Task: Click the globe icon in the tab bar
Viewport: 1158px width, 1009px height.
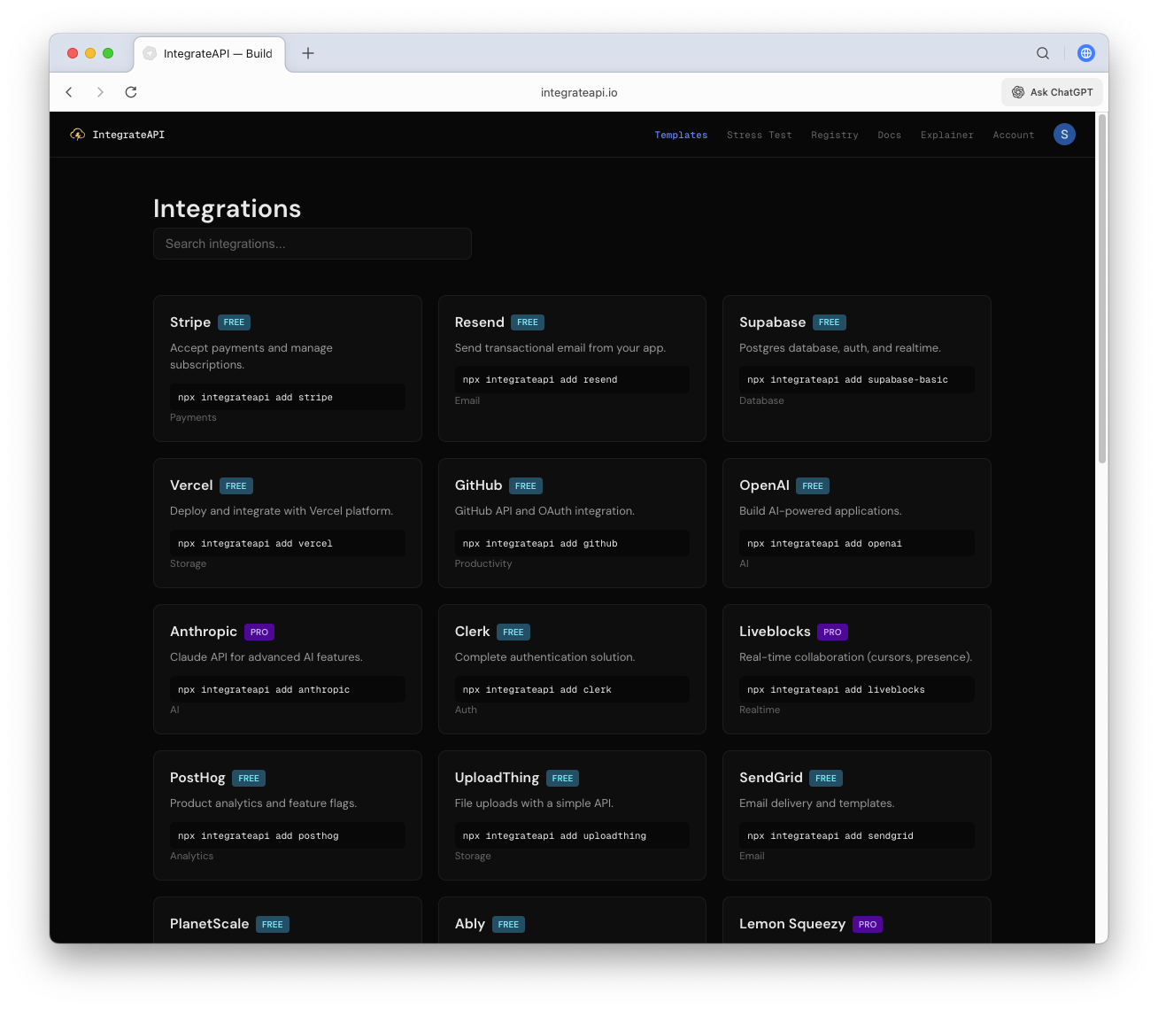Action: (1085, 53)
